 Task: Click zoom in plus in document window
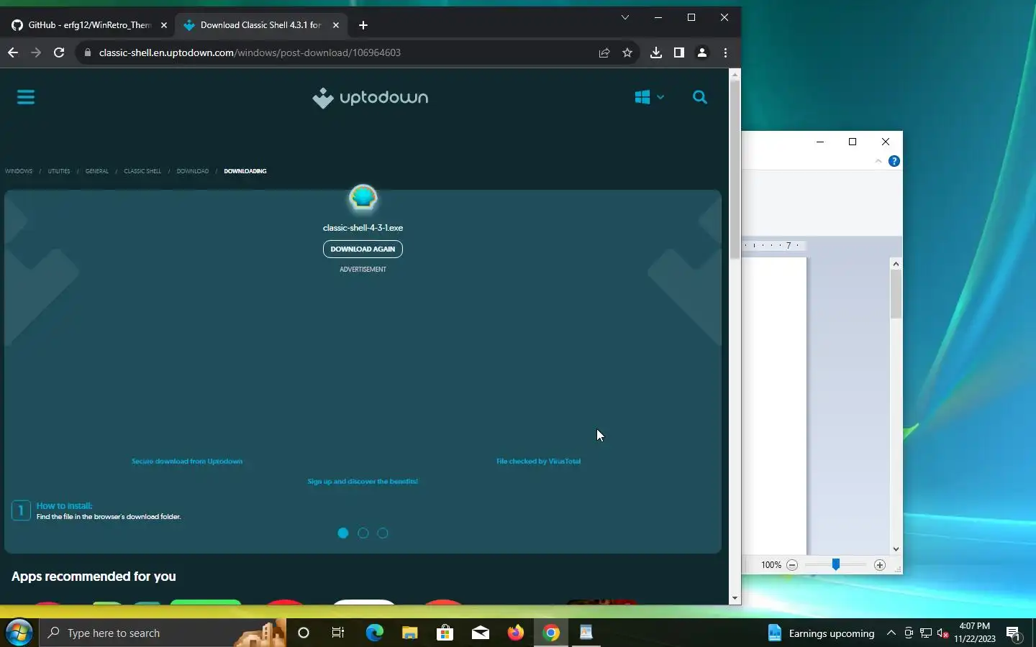tap(880, 565)
